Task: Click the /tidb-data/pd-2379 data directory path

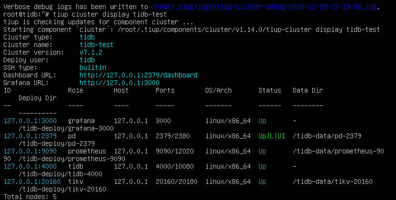Action: tap(327, 136)
